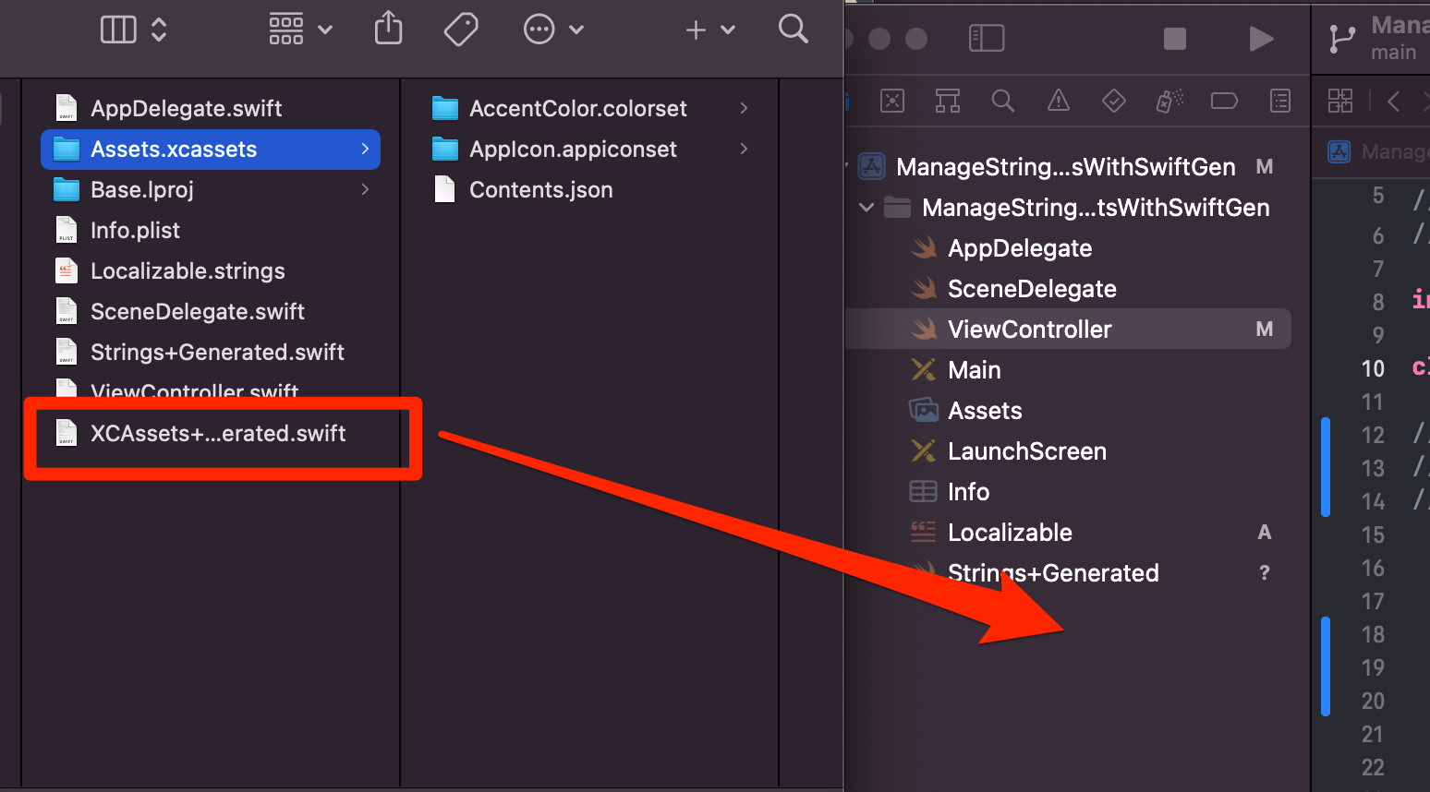
Task: Run the Xcode project
Action: click(x=1261, y=38)
